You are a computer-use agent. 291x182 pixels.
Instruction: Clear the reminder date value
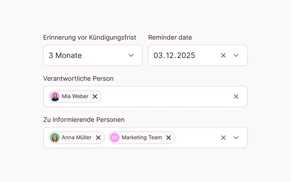coord(223,56)
